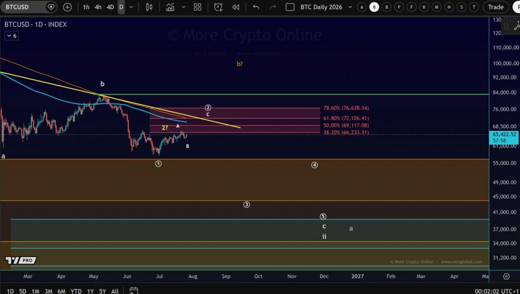Click the compare or add symbol plus icon
Image resolution: width=520 pixels, height=294 pixels.
[x=68, y=7]
